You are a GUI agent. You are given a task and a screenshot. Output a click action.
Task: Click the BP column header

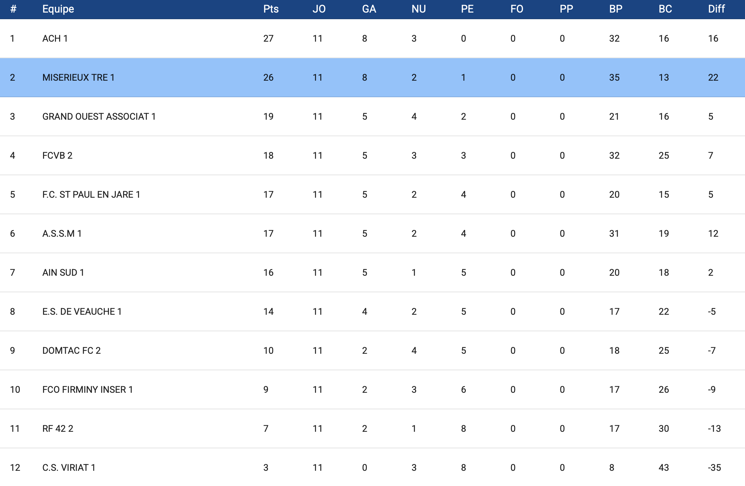tap(616, 9)
